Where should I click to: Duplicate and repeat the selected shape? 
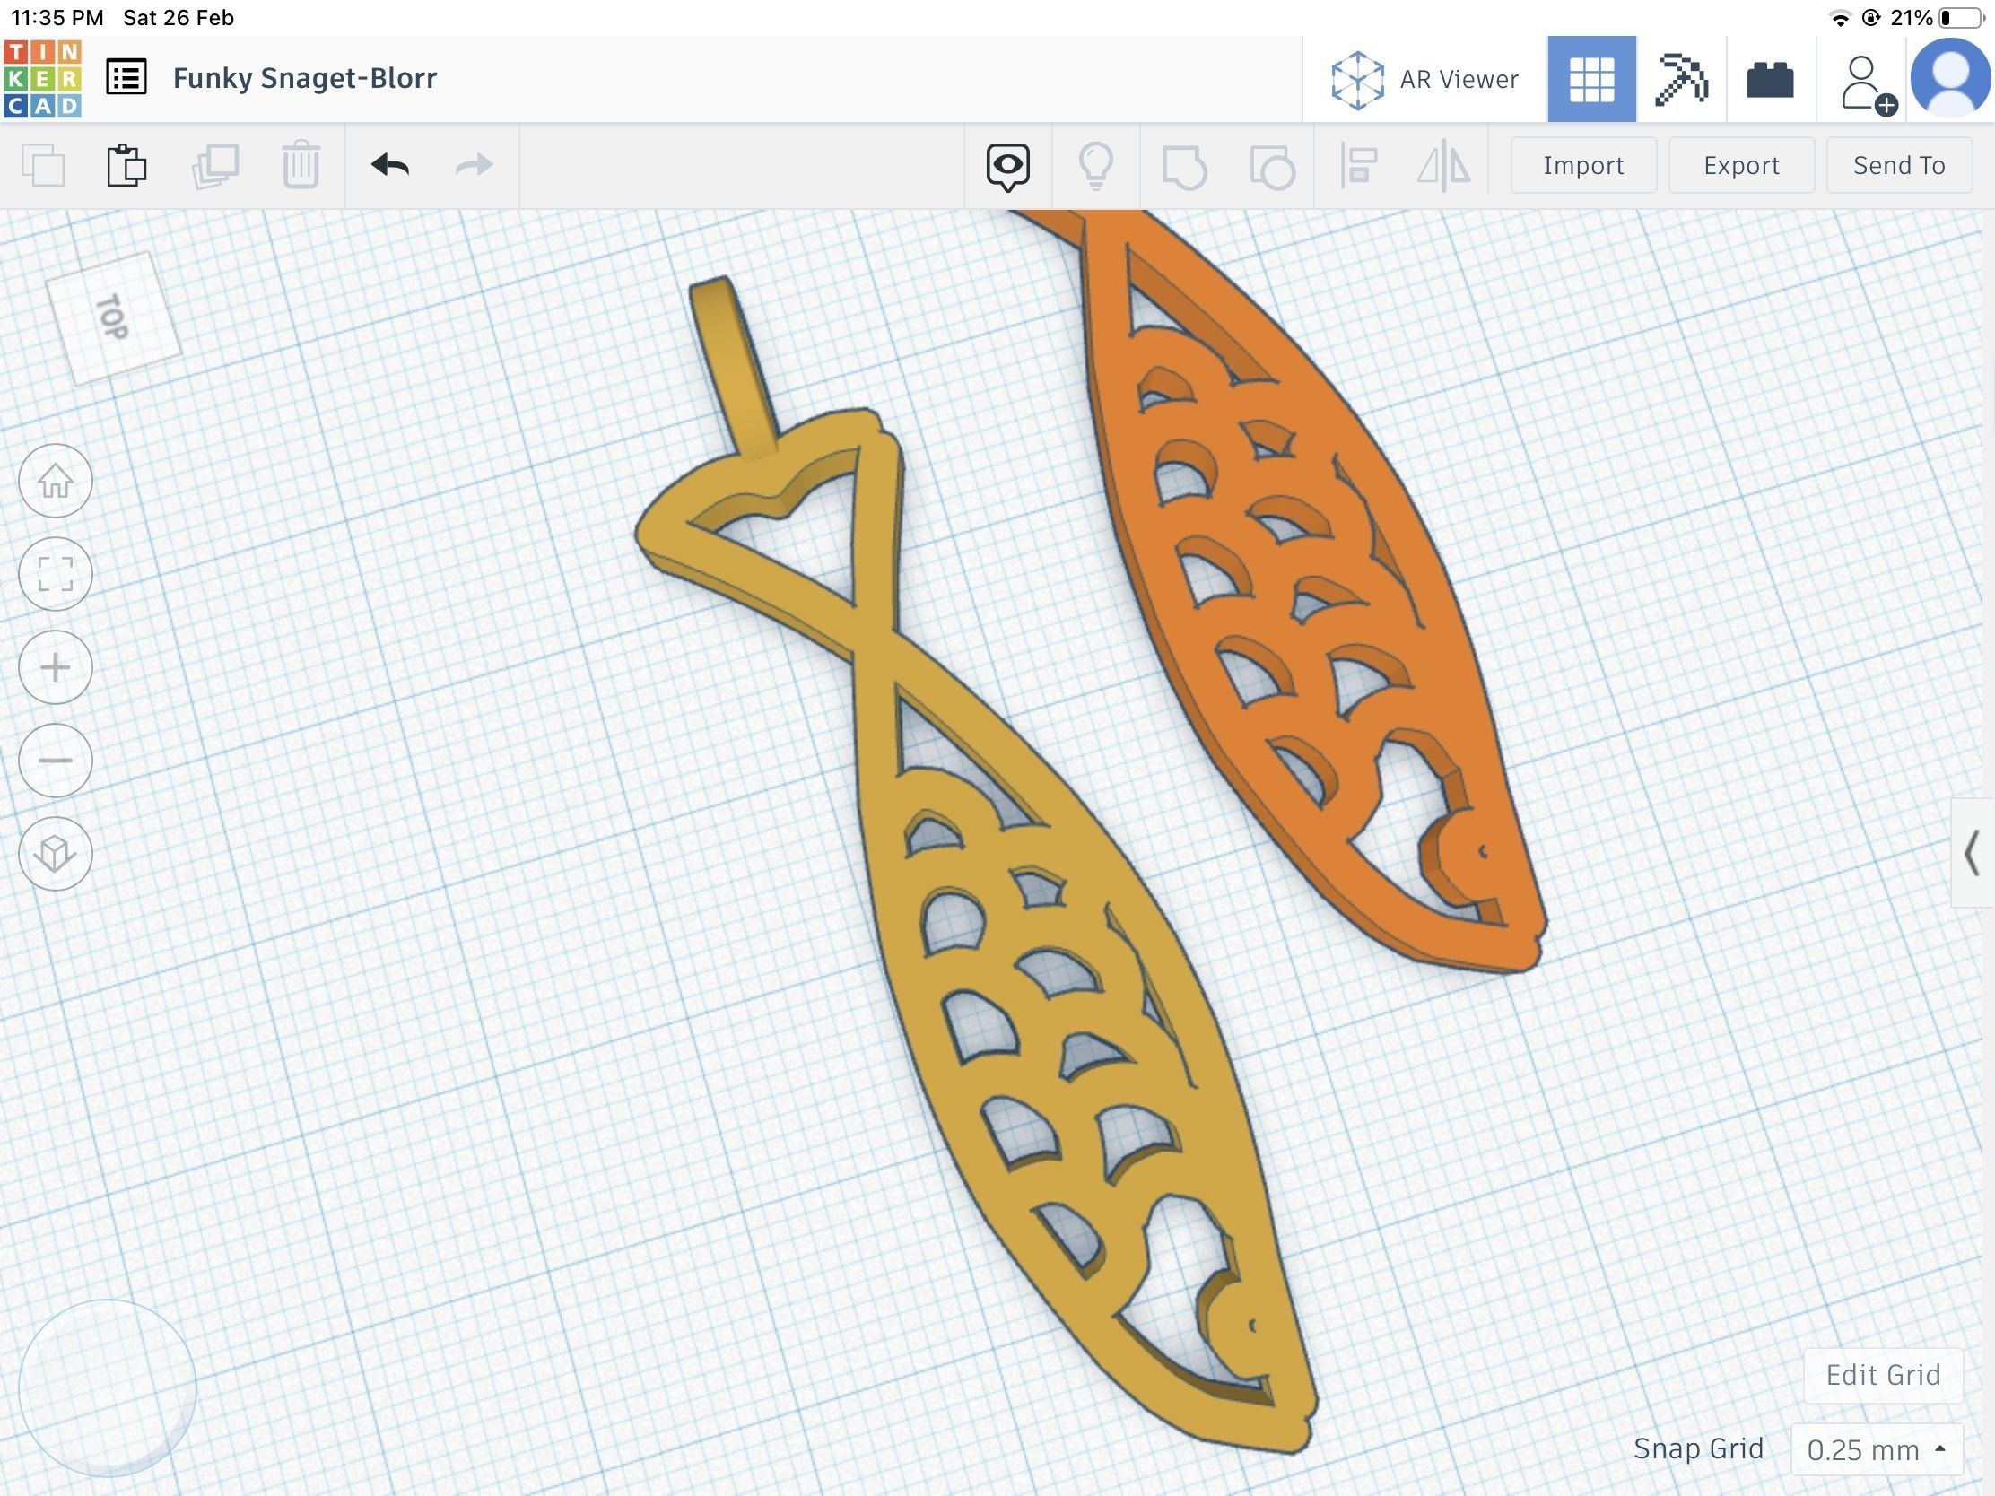point(215,166)
